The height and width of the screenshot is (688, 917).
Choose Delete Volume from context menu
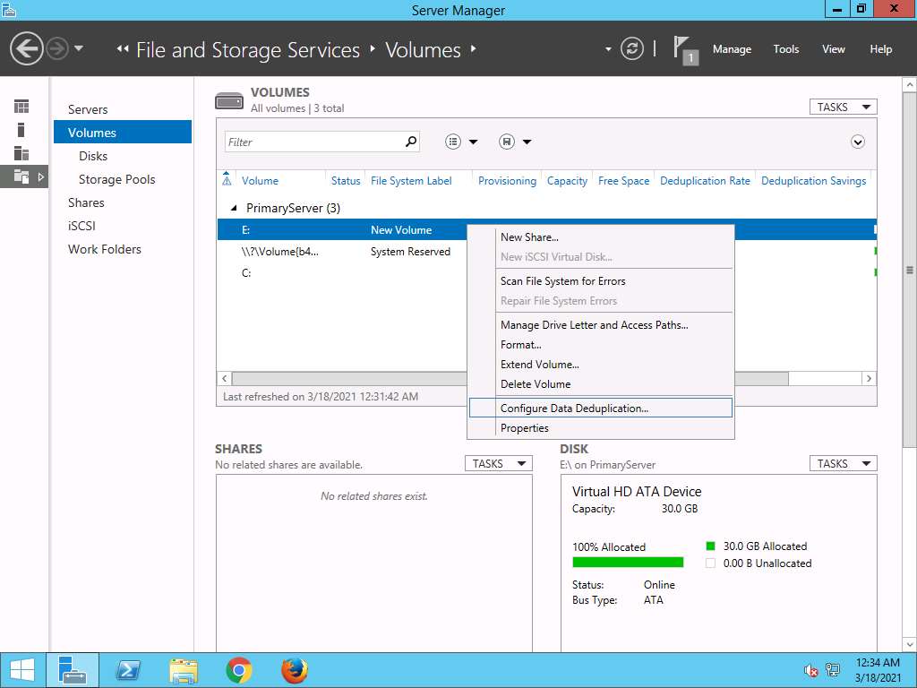601,383
